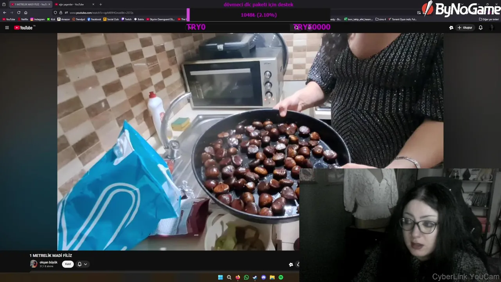Open Spotify from the taskbar
The image size is (501, 282).
click(281, 277)
